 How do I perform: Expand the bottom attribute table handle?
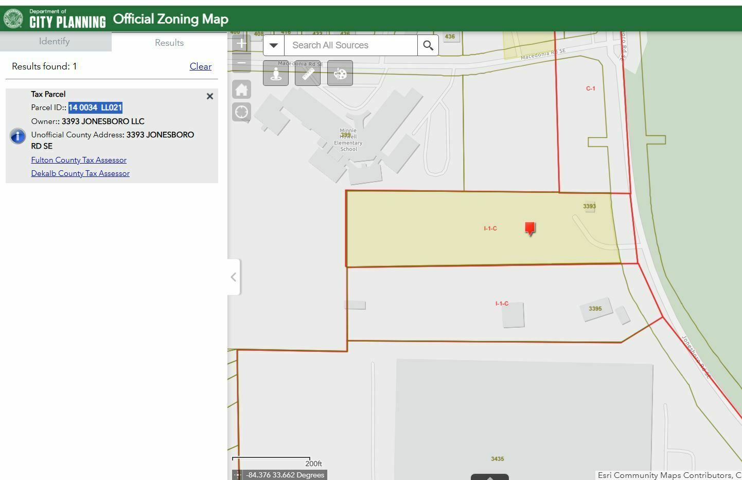pos(489,477)
